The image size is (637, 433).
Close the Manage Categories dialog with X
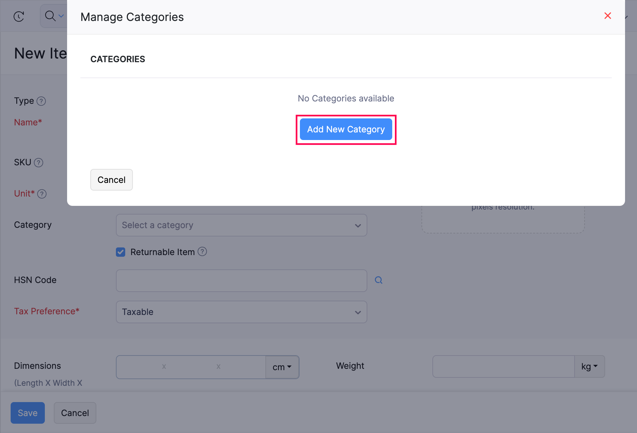click(607, 16)
